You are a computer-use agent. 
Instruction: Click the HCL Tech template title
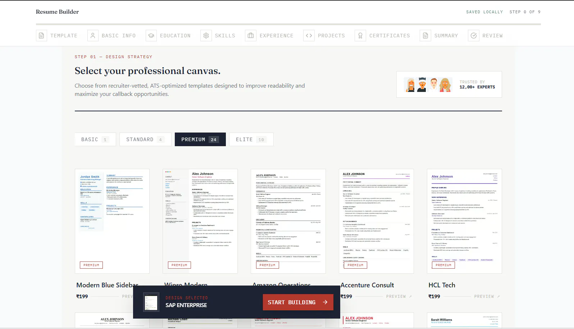(442, 285)
